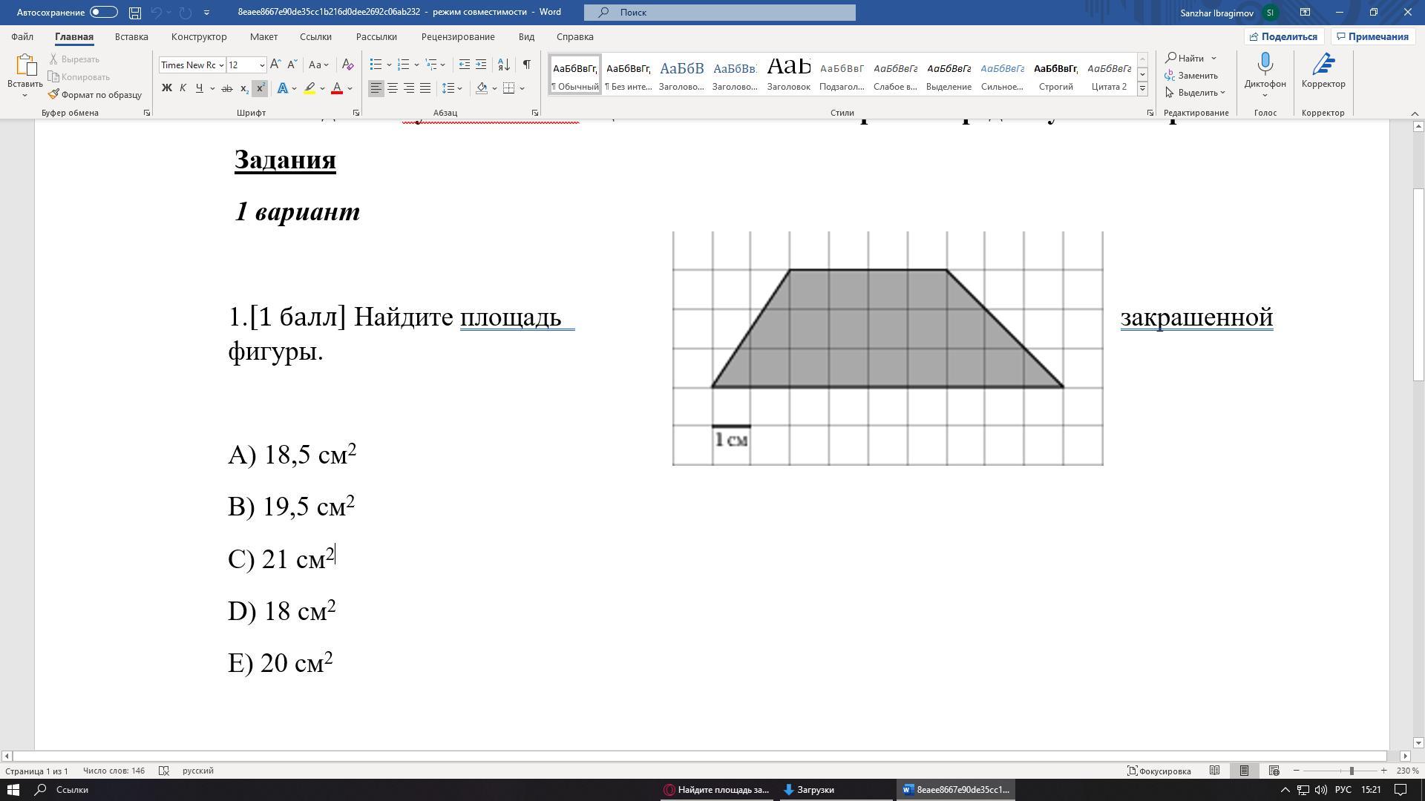This screenshot has width=1425, height=801.
Task: Toggle underline (Ч) formatting
Action: (x=199, y=88)
